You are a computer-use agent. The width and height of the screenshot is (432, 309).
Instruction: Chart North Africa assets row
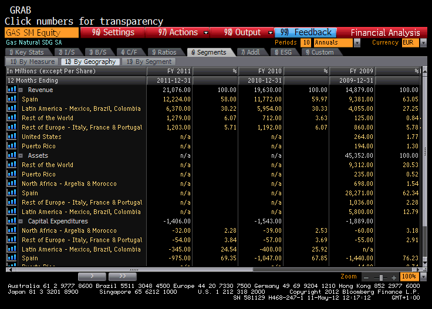click(x=12, y=184)
